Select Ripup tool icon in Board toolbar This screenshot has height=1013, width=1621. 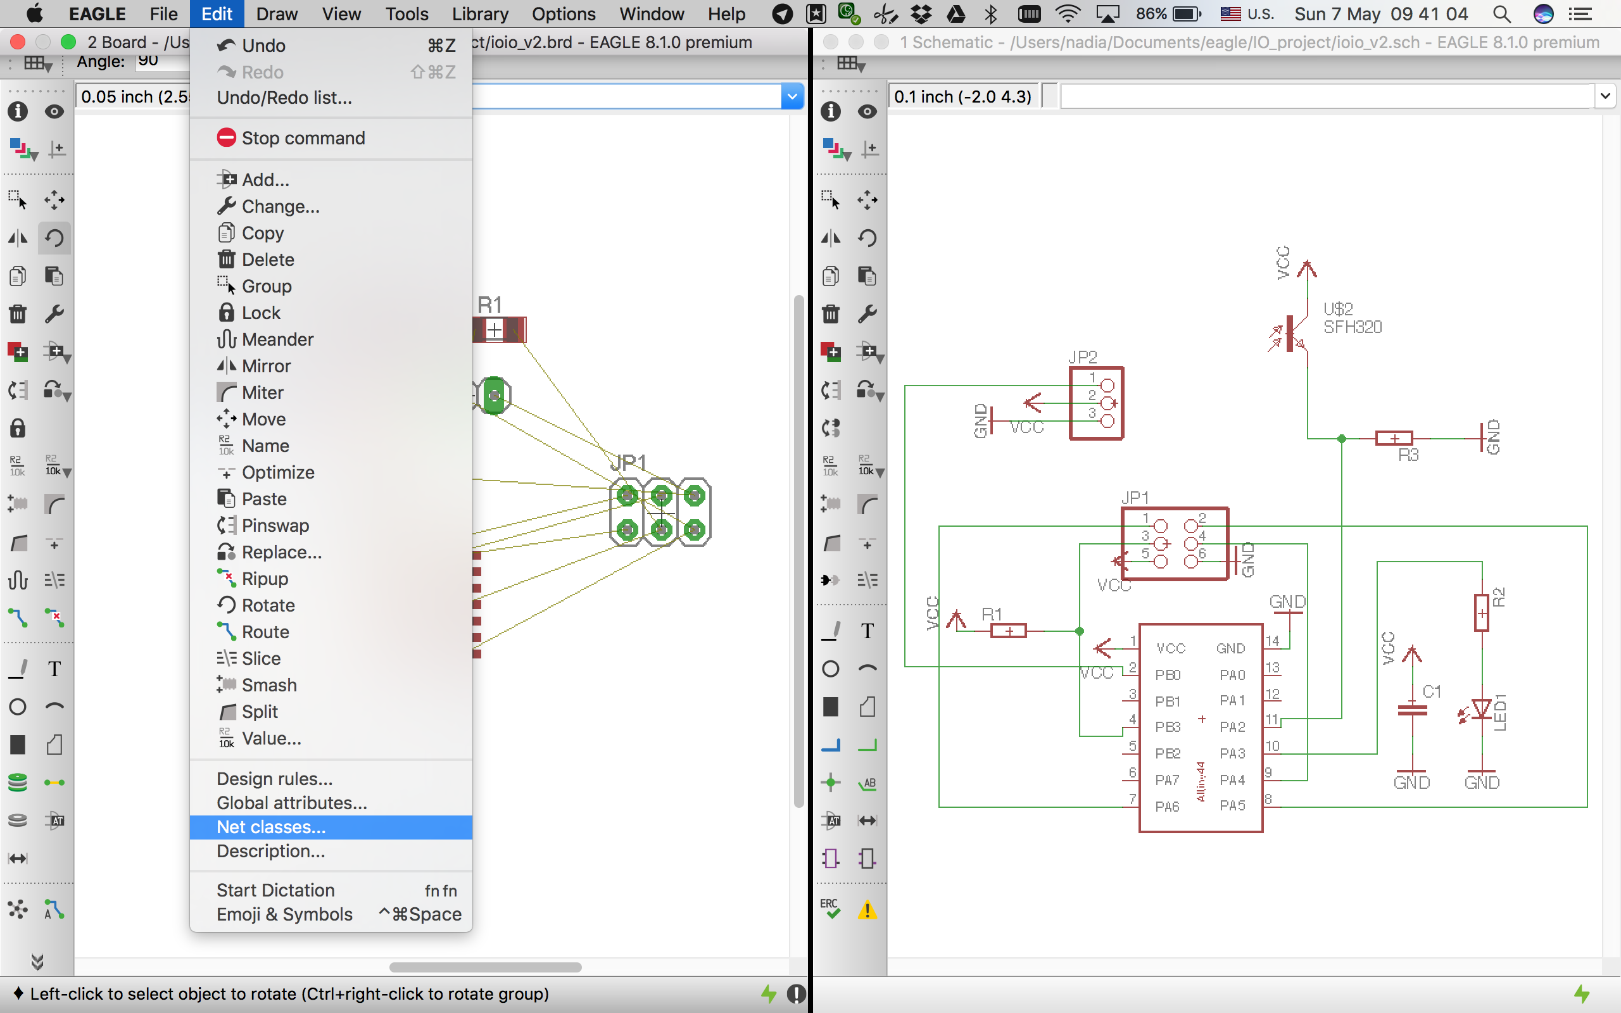coord(54,618)
